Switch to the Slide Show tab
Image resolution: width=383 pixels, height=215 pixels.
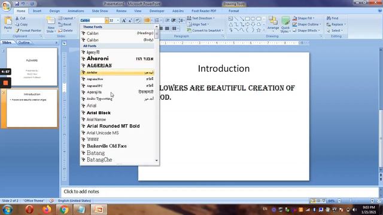pyautogui.click(x=100, y=11)
